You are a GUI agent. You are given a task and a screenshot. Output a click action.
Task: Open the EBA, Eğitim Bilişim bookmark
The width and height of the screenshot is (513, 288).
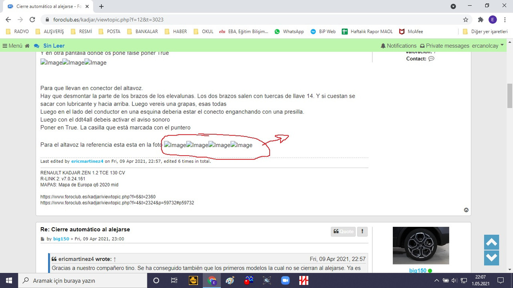pyautogui.click(x=244, y=31)
